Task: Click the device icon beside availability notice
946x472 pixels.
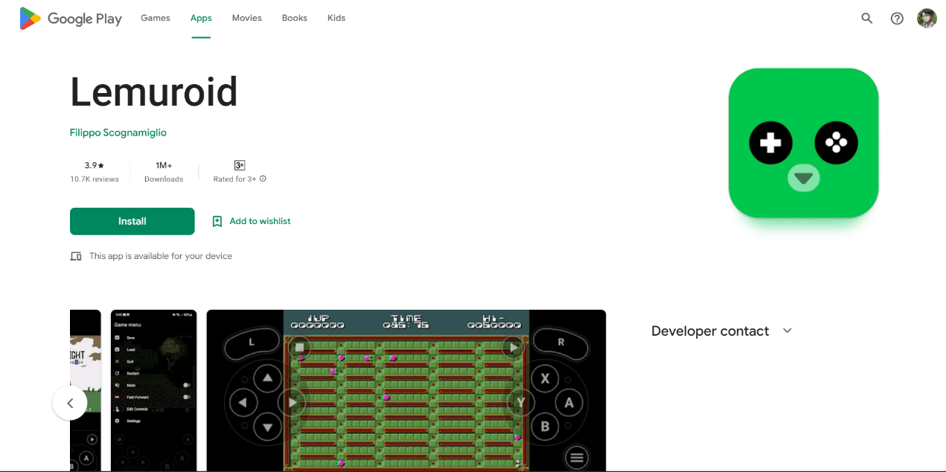Action: (76, 256)
